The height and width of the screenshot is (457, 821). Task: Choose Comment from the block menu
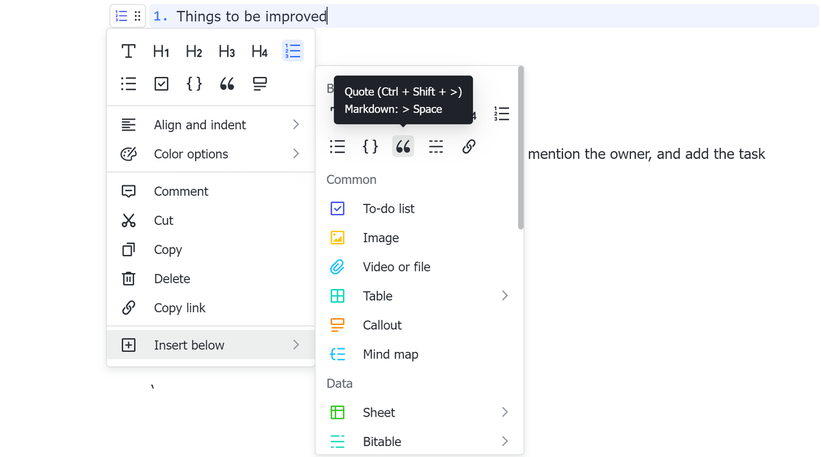point(181,192)
